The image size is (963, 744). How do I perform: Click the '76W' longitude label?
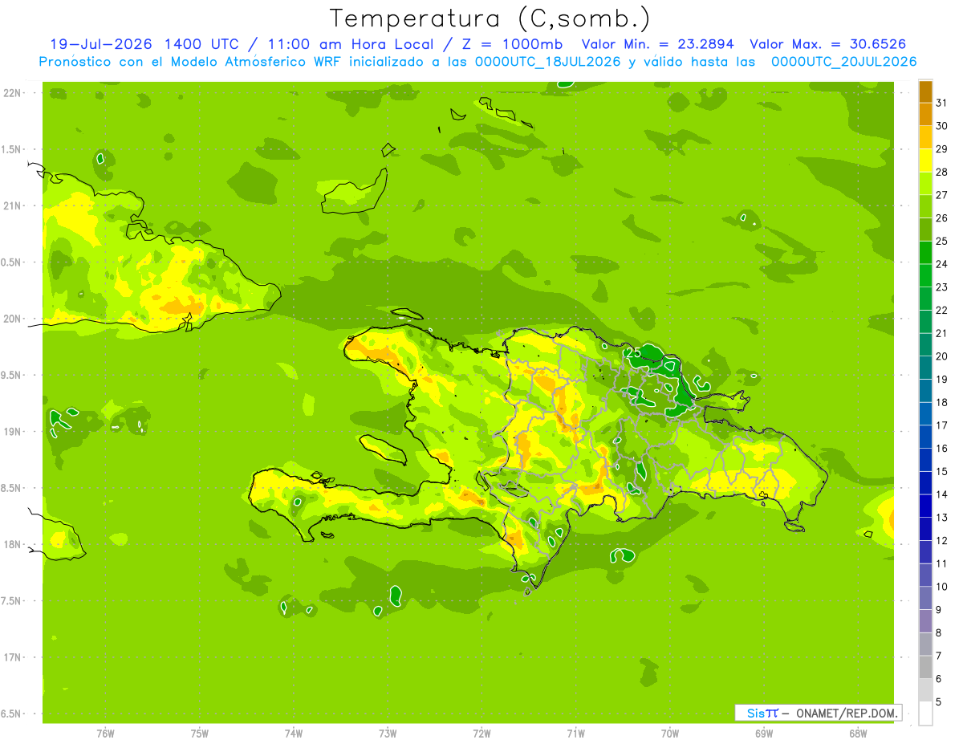click(105, 734)
